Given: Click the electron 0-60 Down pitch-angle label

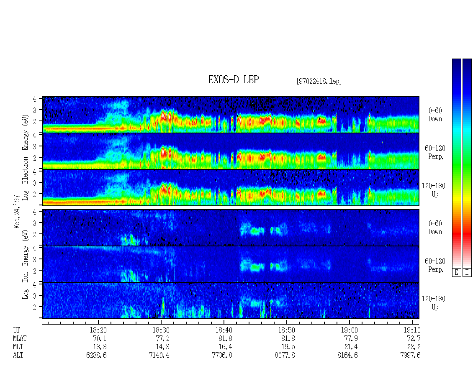Looking at the screenshot, I should point(435,115).
